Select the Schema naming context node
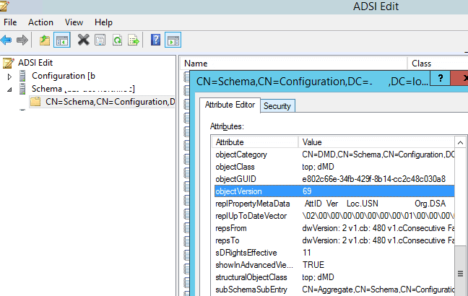The width and height of the screenshot is (468, 296). pyautogui.click(x=83, y=89)
